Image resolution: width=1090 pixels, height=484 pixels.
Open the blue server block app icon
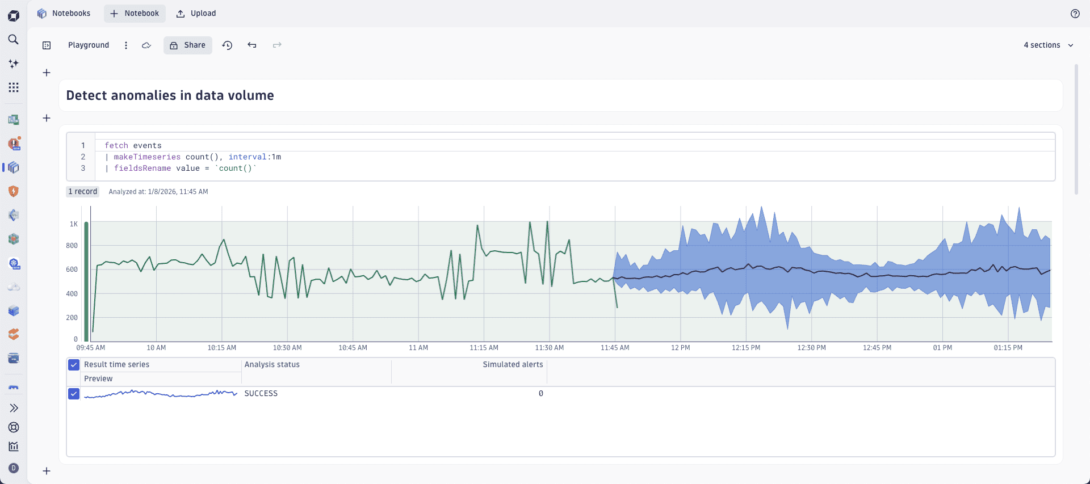tap(14, 311)
